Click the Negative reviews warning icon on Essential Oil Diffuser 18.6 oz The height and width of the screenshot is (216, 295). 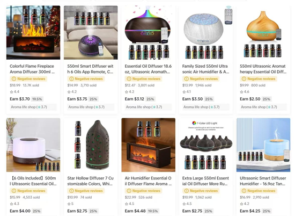129,79
